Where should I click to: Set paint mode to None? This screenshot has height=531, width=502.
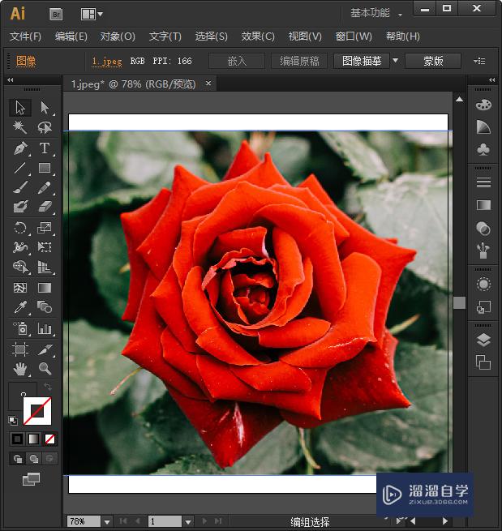[49, 439]
